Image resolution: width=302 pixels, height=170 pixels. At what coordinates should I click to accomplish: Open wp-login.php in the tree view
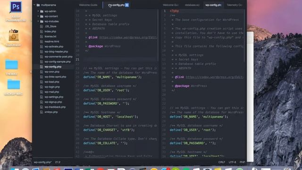52,87
